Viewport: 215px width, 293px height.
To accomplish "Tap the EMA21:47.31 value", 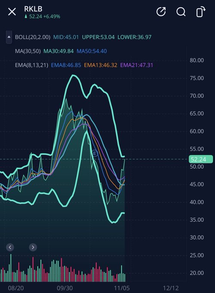I will tap(137, 65).
